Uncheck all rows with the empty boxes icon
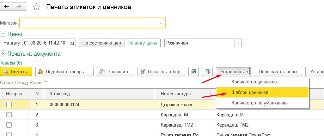The image size is (324, 136). [x=207, y=72]
